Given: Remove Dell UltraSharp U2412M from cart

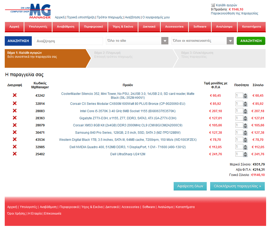Looking at the screenshot, I should pos(15,154).
